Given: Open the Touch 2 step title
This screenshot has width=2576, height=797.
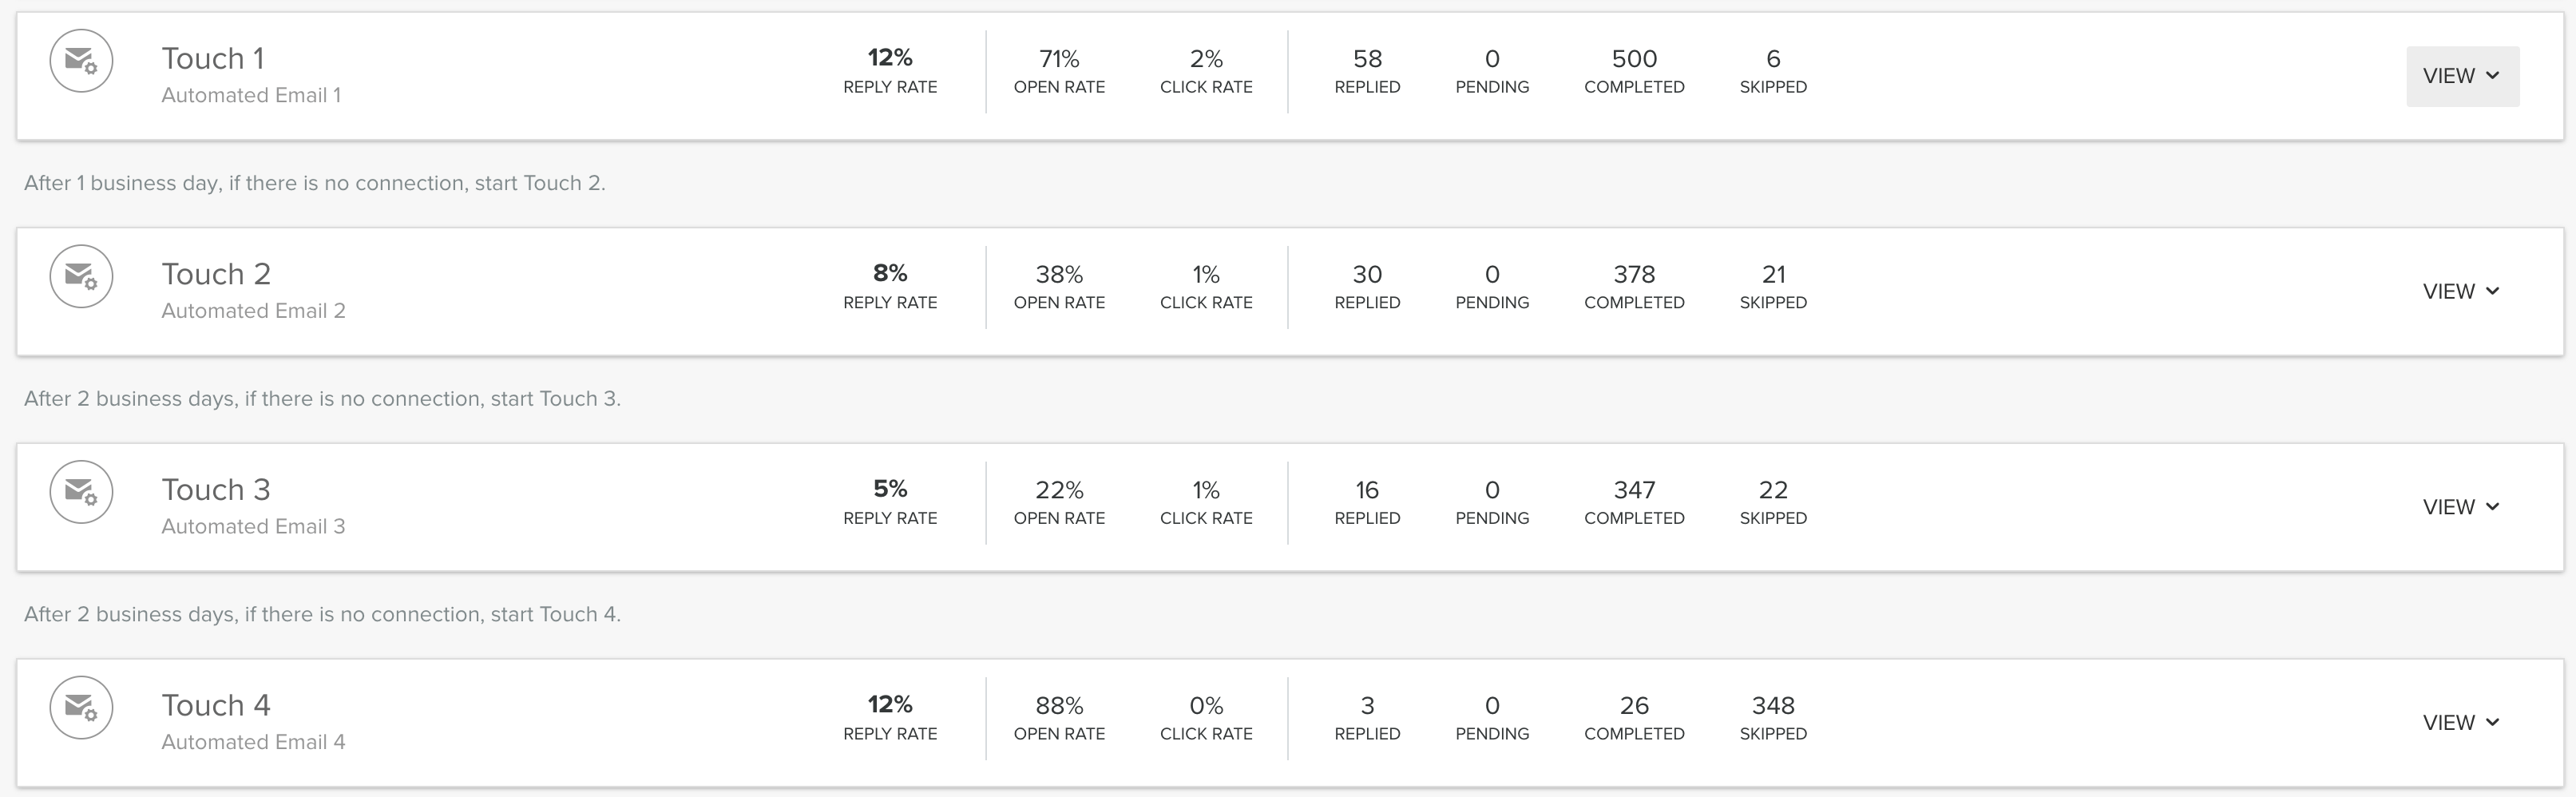Looking at the screenshot, I should [x=216, y=274].
